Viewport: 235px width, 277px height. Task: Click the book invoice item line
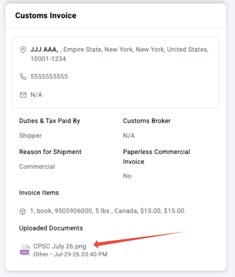pyautogui.click(x=108, y=211)
